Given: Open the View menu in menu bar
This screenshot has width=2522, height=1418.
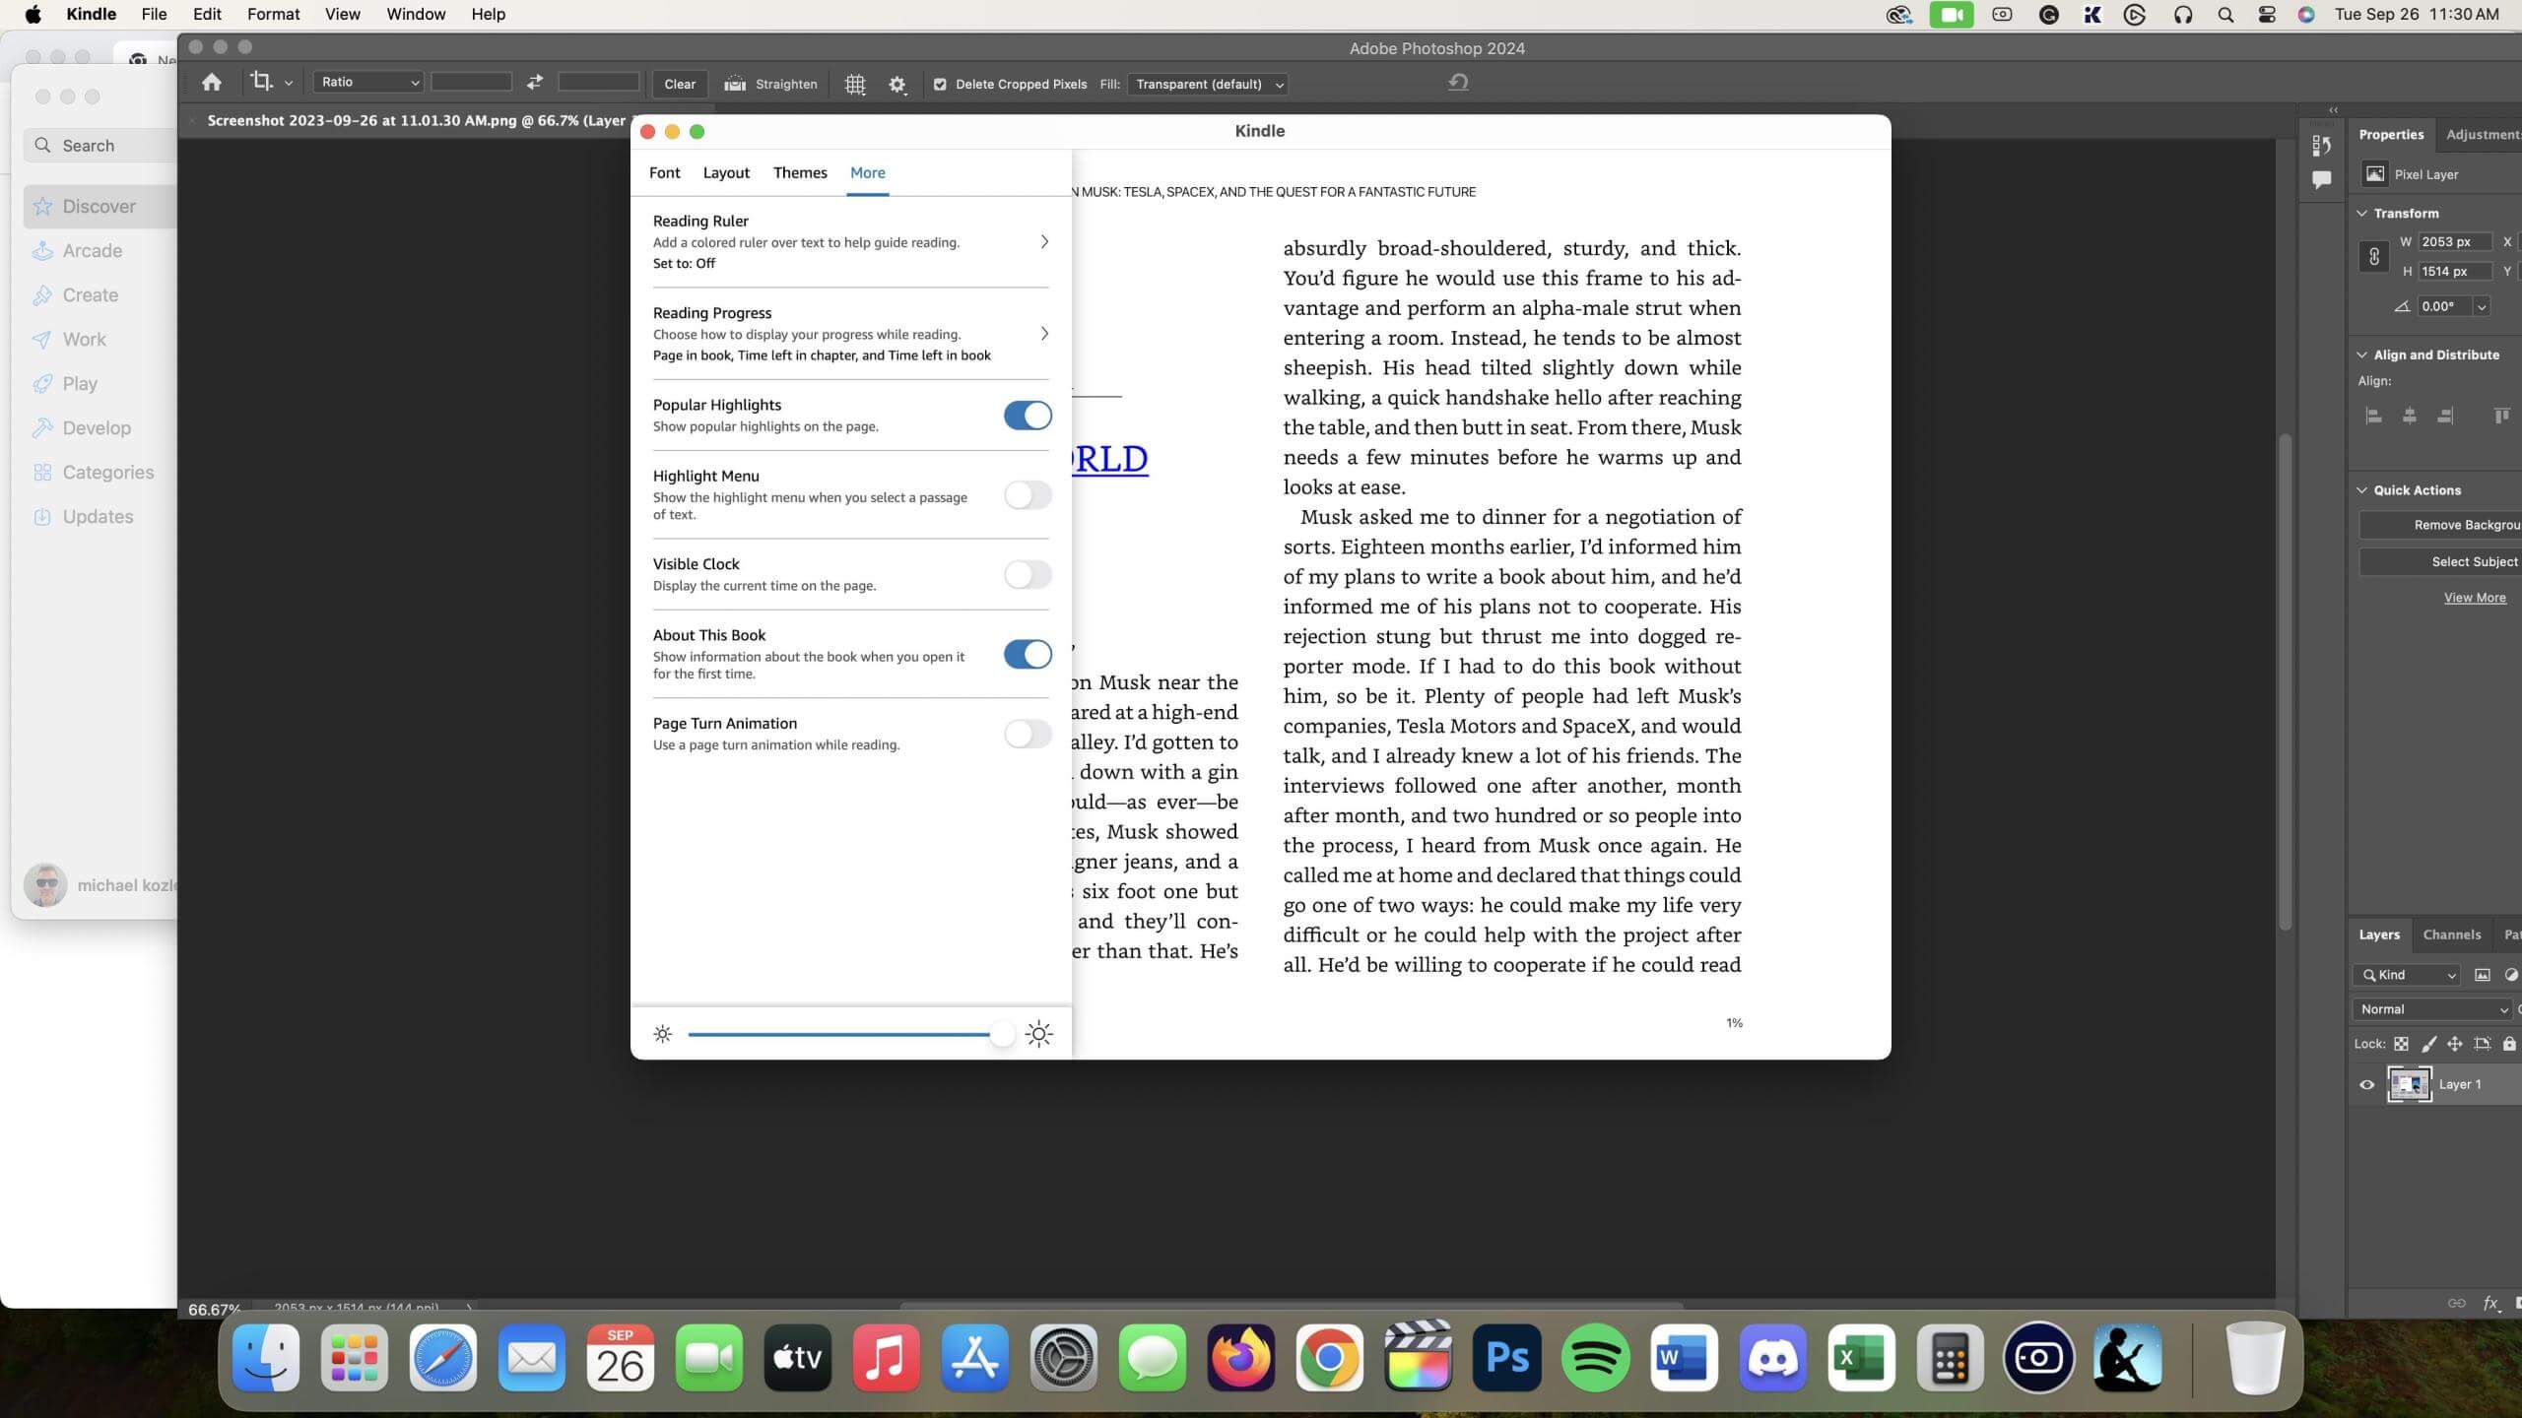Looking at the screenshot, I should pos(342,14).
